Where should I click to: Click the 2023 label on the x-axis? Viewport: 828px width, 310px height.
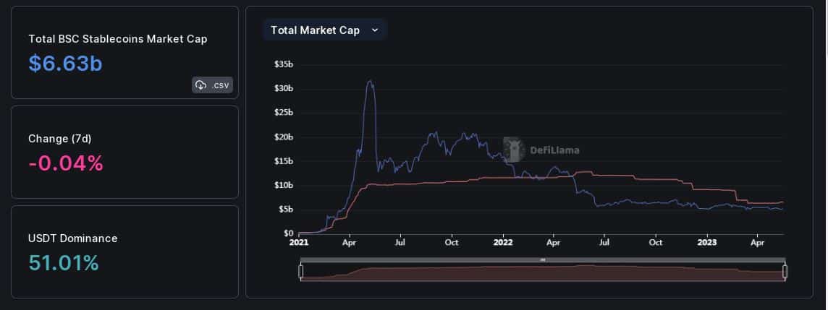(x=706, y=243)
